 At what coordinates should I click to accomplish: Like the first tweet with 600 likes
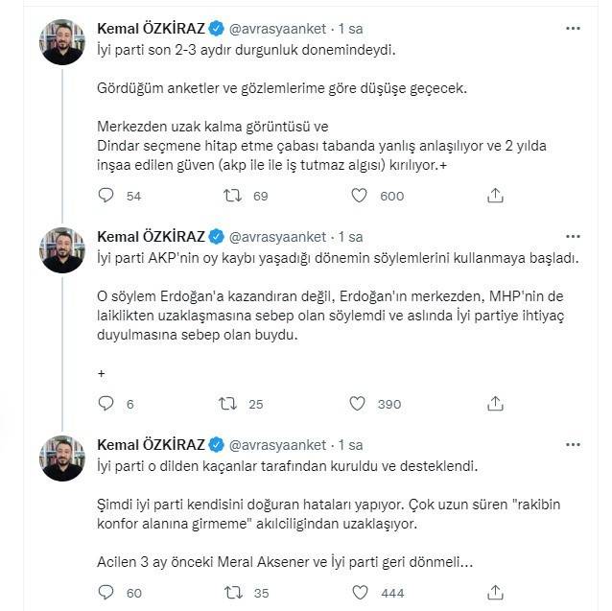pos(360,196)
